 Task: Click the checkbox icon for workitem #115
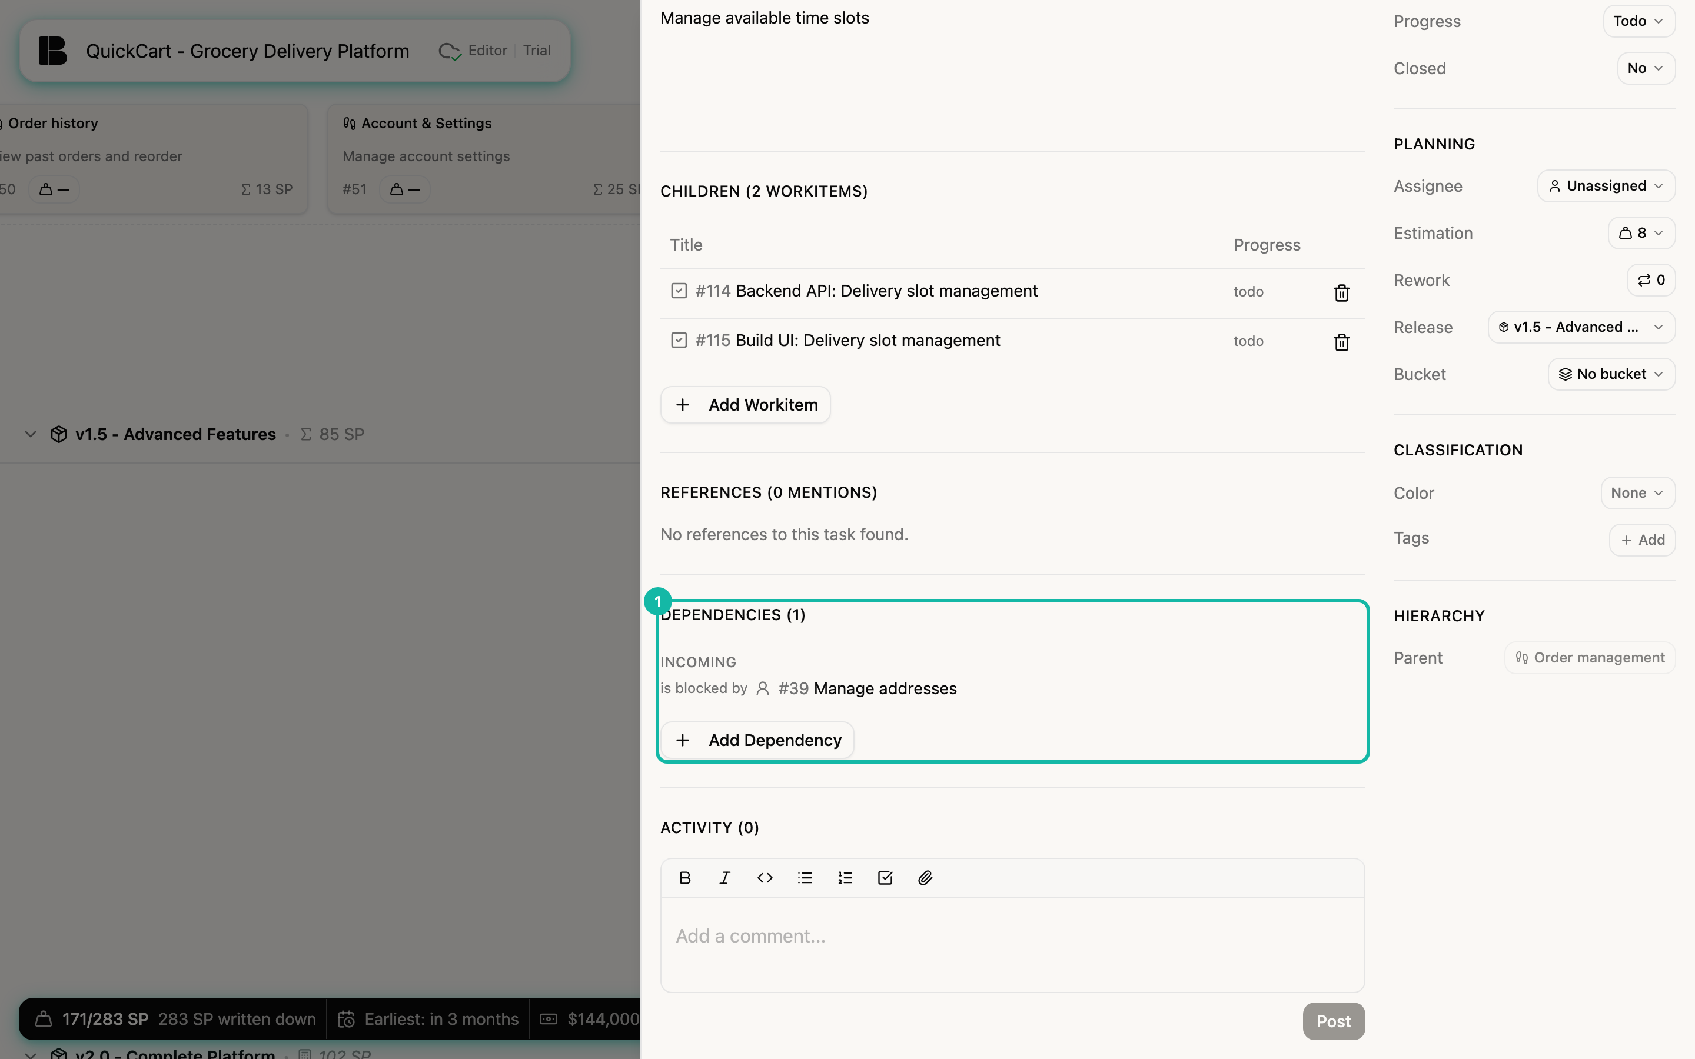point(679,341)
